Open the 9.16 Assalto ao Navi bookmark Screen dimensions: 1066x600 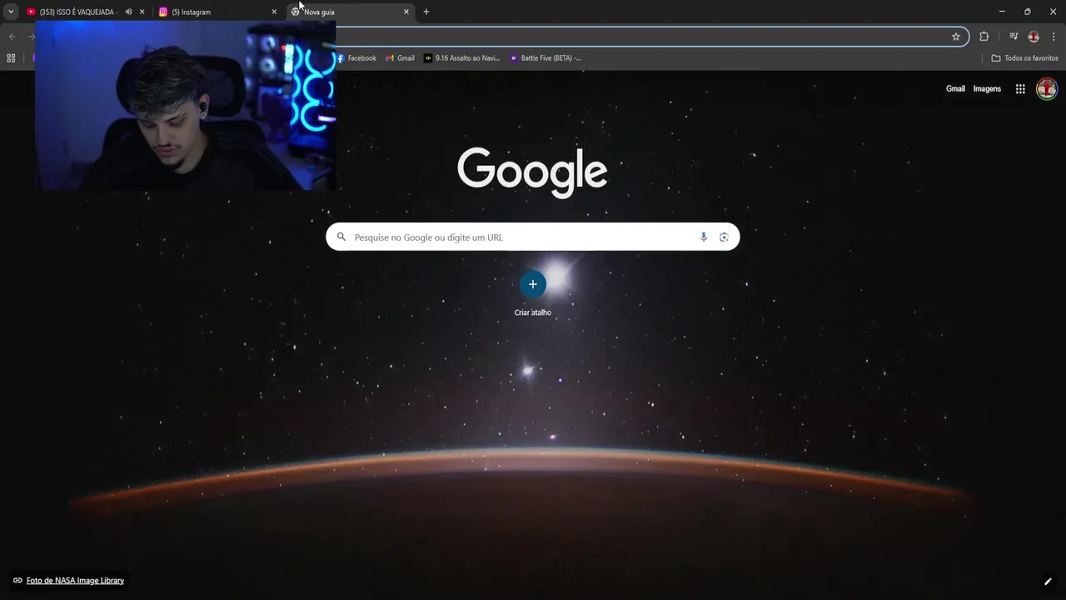click(x=462, y=58)
